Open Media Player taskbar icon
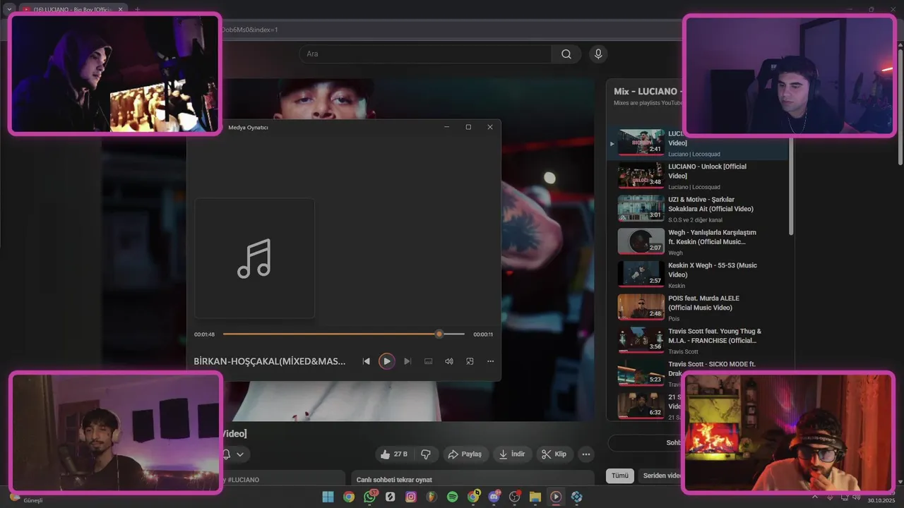 click(556, 497)
